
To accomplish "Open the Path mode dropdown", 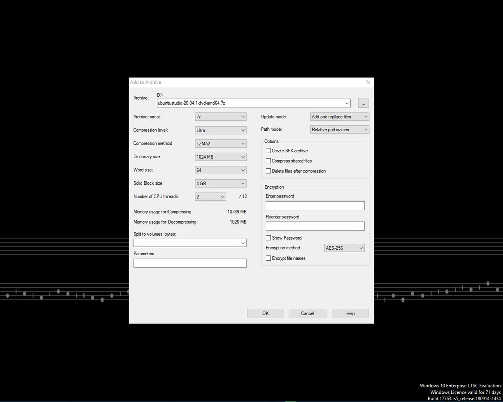I will click(340, 130).
